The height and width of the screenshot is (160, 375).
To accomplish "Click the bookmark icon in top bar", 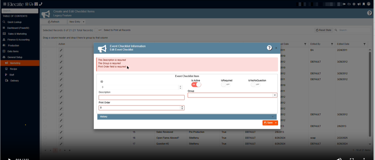I will [x=364, y=4].
